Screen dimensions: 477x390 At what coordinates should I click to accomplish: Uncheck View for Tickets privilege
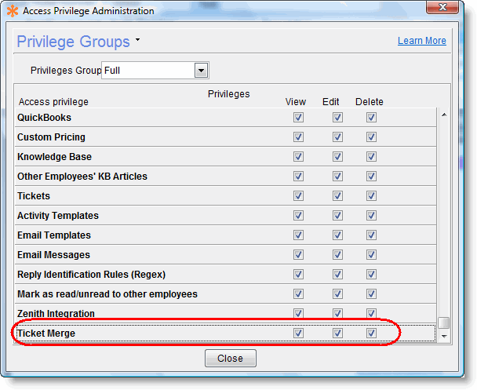(298, 196)
